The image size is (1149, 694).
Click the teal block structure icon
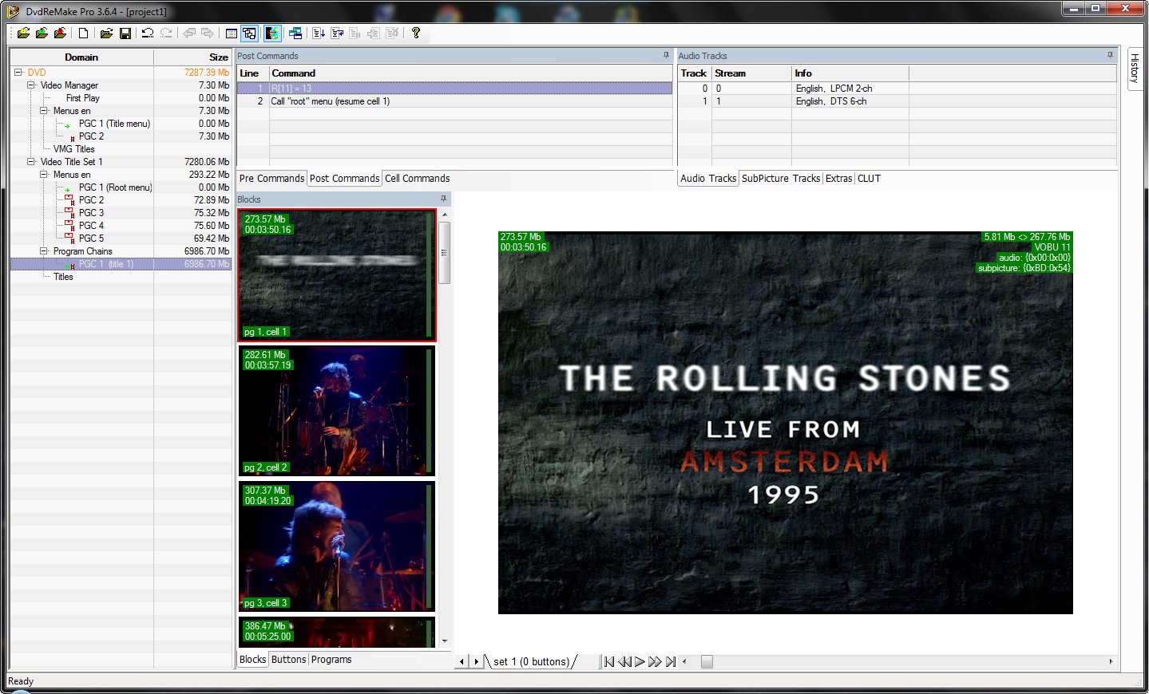click(x=295, y=33)
